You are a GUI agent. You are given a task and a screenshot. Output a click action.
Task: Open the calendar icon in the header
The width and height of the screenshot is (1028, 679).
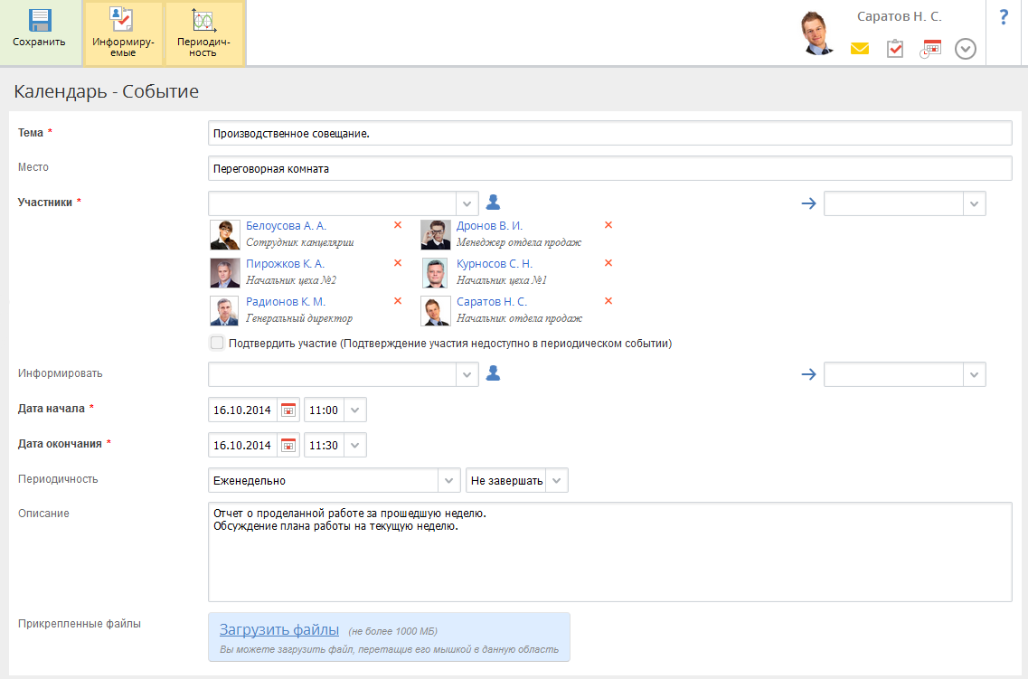(x=930, y=49)
